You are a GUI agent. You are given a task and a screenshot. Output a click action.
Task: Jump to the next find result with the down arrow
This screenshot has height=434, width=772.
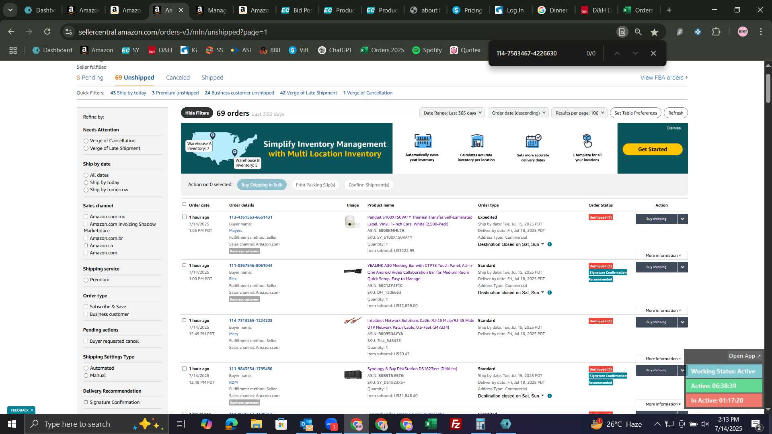click(635, 53)
